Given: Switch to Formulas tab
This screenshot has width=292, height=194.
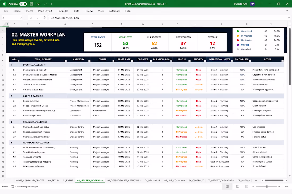Looking at the screenshot, I should [x=63, y=11].
